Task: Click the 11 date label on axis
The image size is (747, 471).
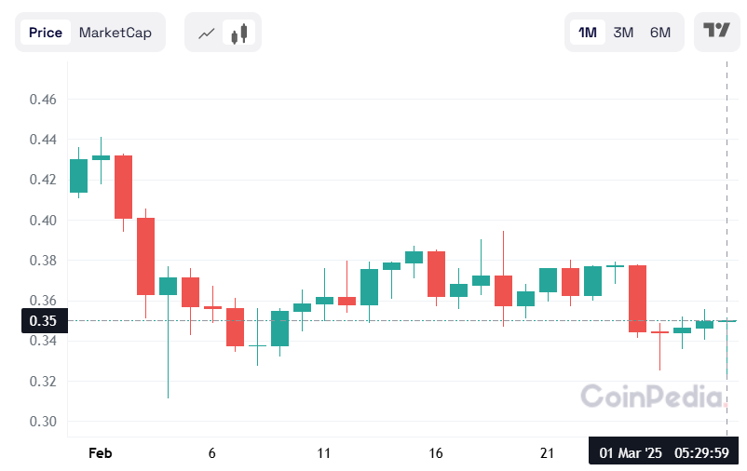Action: click(324, 453)
